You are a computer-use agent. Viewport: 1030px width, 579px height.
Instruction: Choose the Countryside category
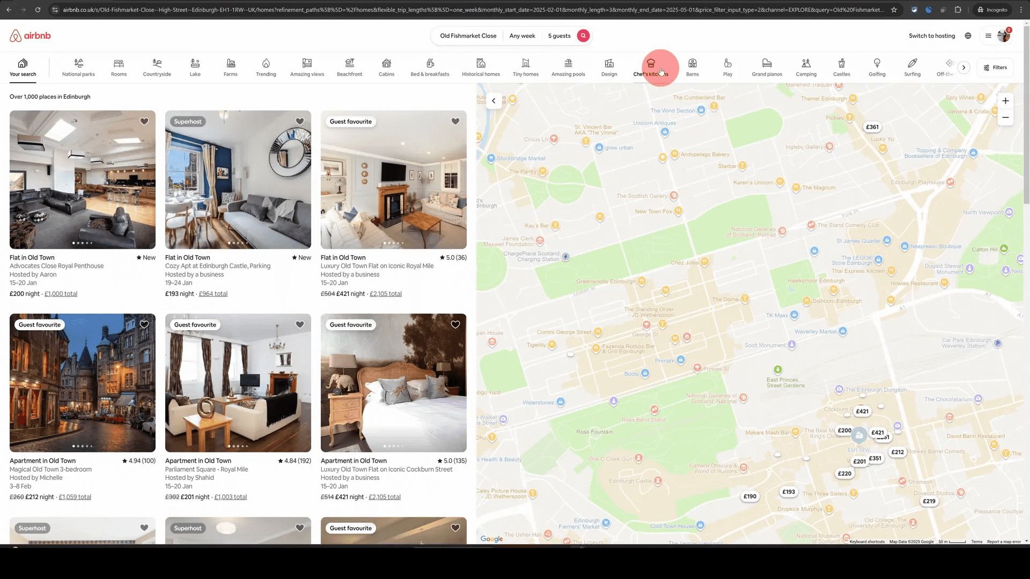point(157,68)
